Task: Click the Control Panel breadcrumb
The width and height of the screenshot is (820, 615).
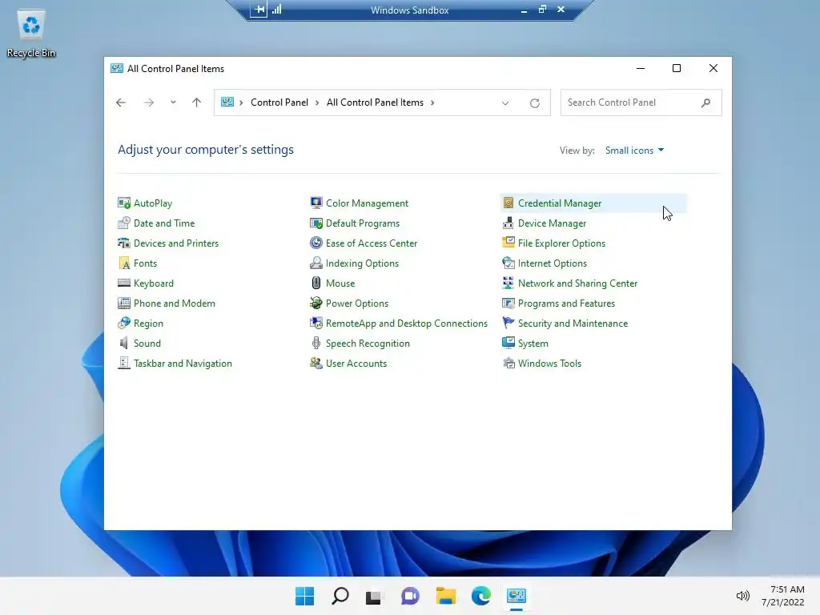Action: coord(279,102)
